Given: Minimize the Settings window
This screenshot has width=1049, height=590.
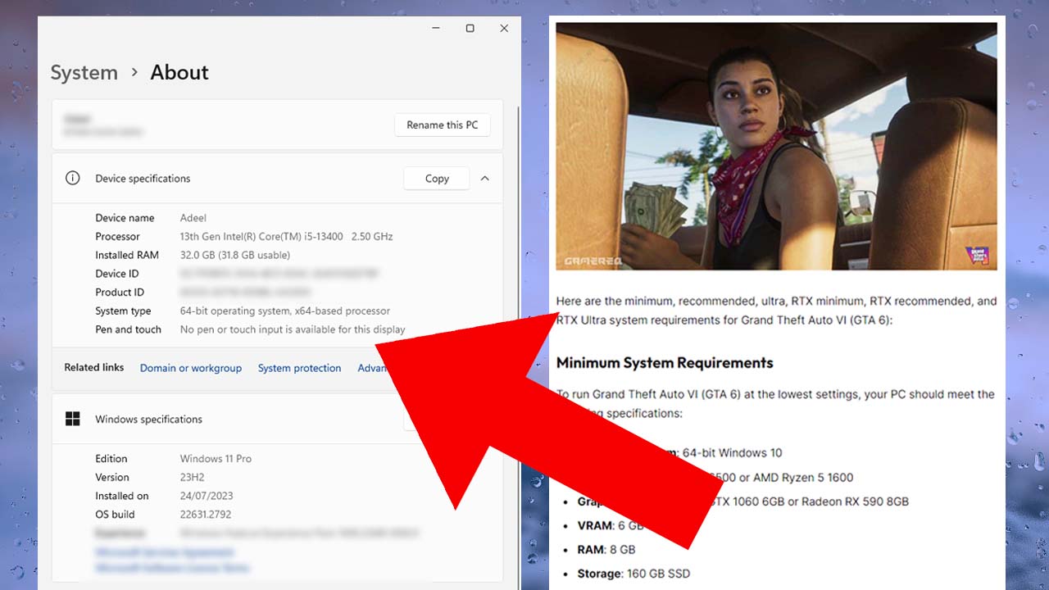Looking at the screenshot, I should coord(436,29).
